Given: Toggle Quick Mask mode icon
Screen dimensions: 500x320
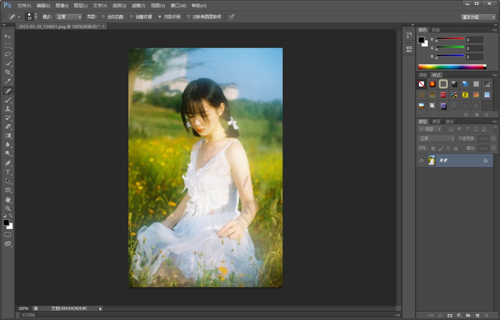Looking at the screenshot, I should (7, 234).
